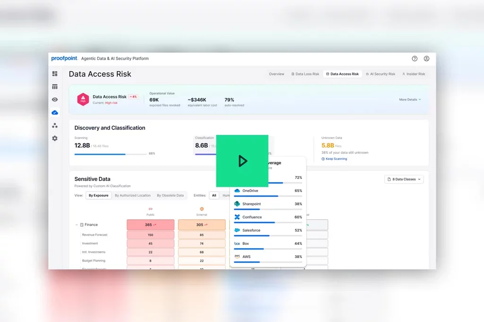Screen dimensions: 484x322
Task: Click the proofpoint logo
Action: click(64, 58)
